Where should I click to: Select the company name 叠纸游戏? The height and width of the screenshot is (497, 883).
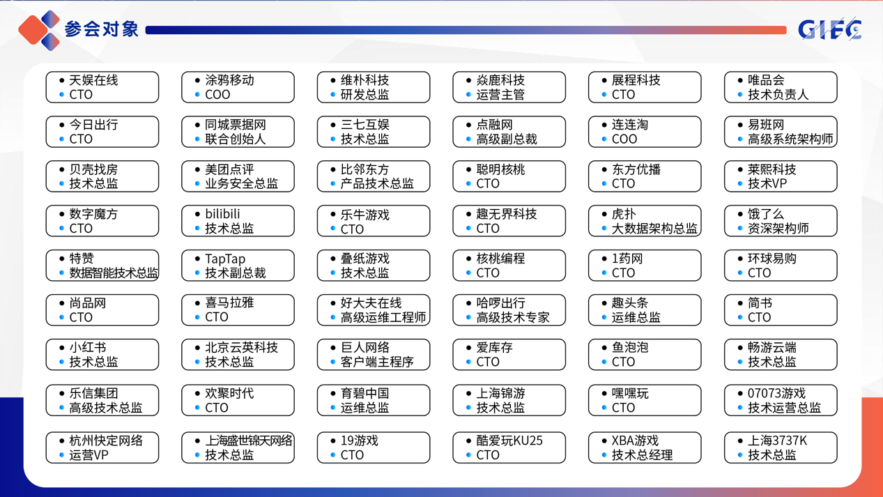pos(365,259)
